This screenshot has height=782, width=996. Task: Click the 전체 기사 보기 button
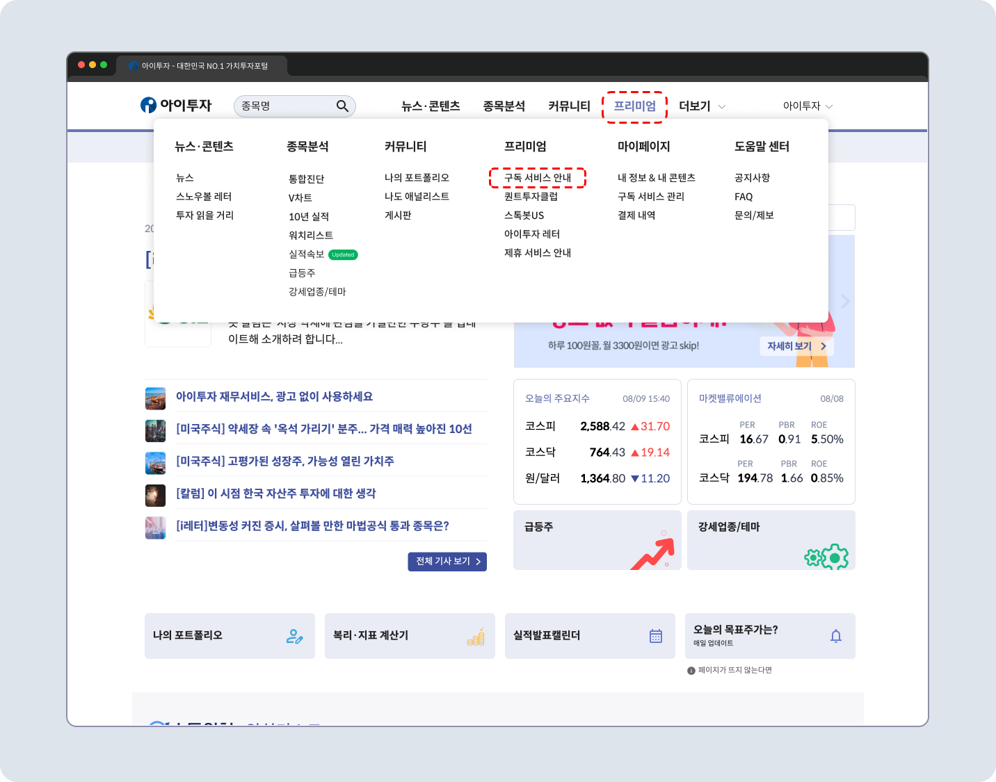[447, 562]
